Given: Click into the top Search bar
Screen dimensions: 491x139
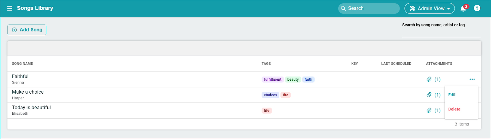Looking at the screenshot, I should [x=371, y=9].
